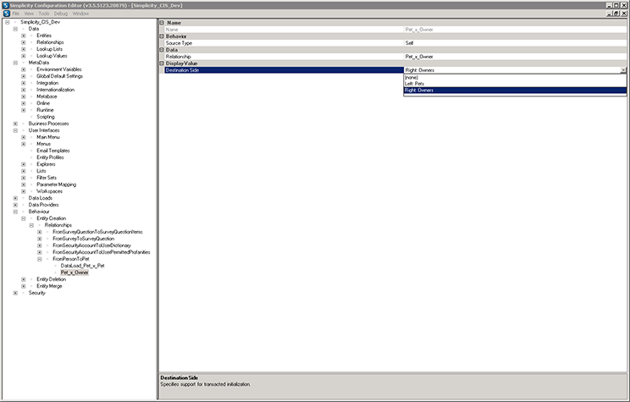Collapse the Name property category
630x402 pixels.
(162, 23)
